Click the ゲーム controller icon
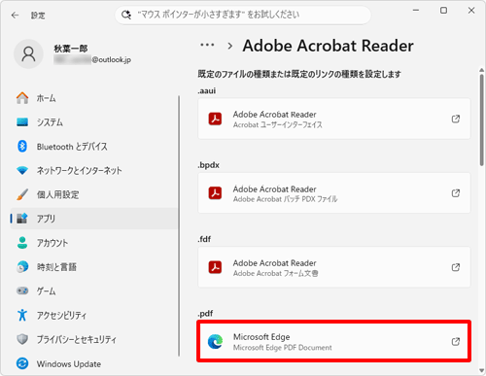The width and height of the screenshot is (486, 376). (22, 291)
